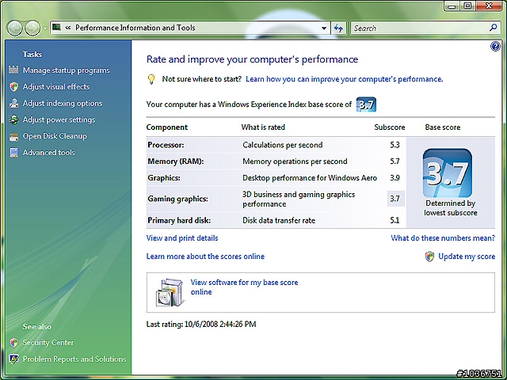Open View software for my base score online
The image size is (507, 380).
tap(245, 287)
